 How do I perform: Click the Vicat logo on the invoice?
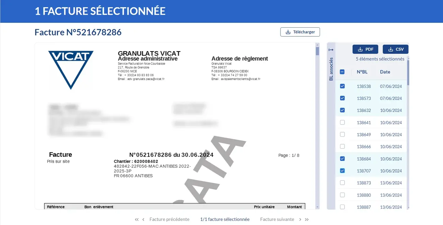(x=71, y=68)
